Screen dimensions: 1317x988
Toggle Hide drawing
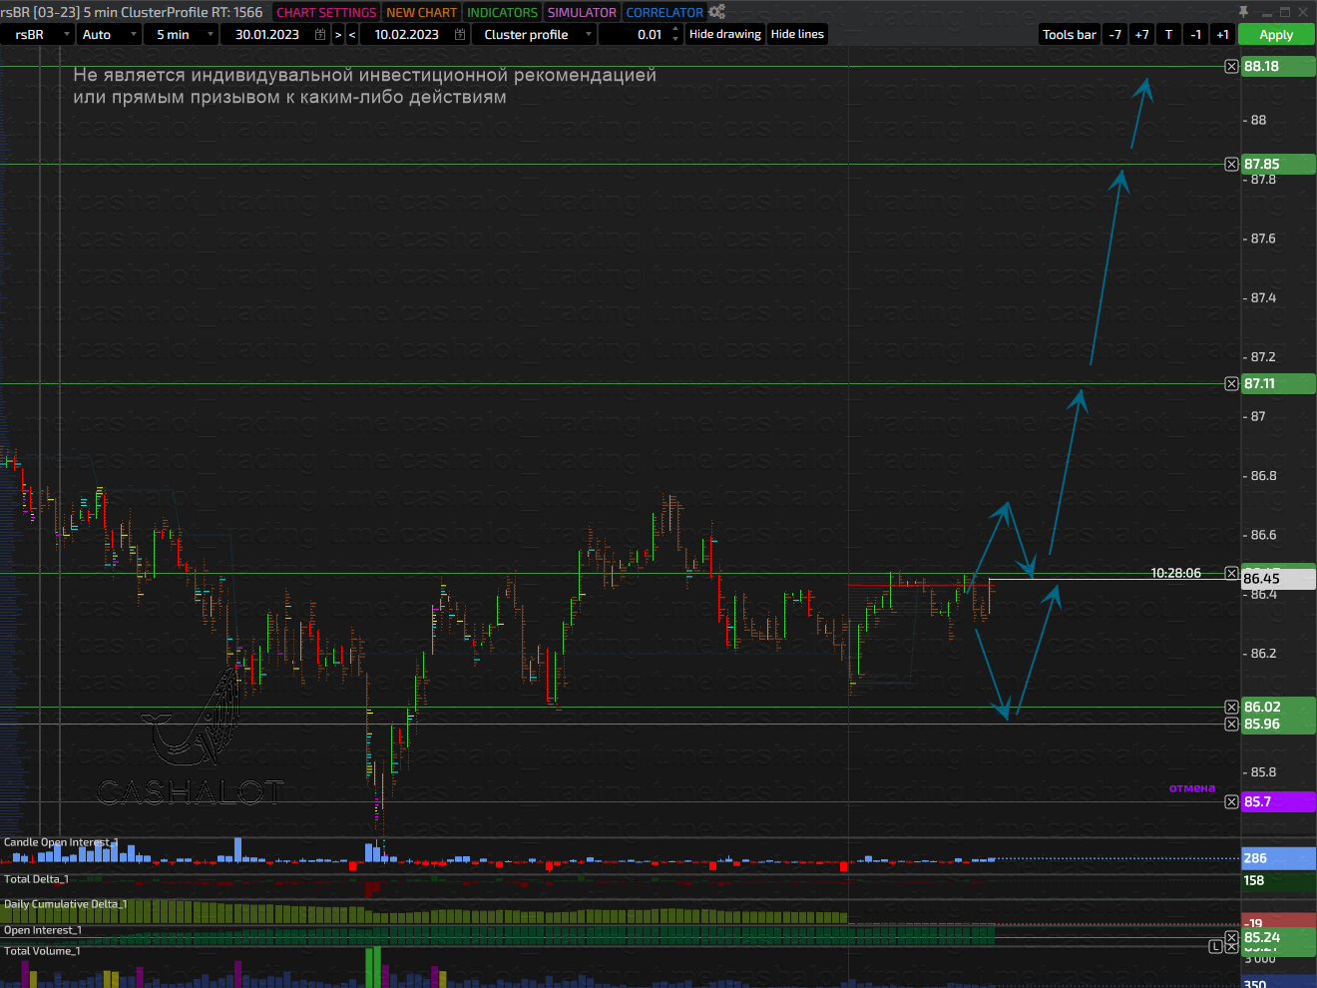[x=724, y=34]
